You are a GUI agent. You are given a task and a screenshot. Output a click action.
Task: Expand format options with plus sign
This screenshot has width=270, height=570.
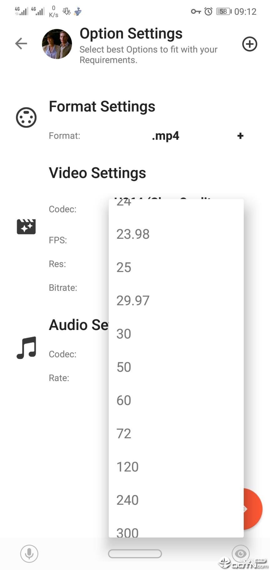point(240,136)
